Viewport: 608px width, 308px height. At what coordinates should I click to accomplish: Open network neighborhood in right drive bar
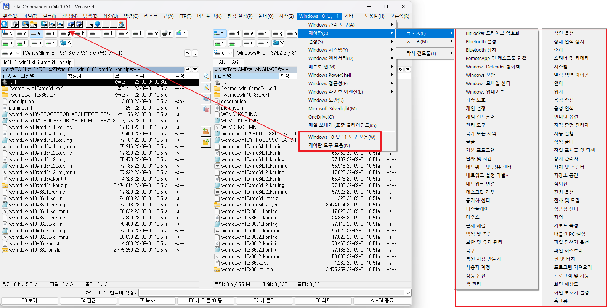(278, 43)
